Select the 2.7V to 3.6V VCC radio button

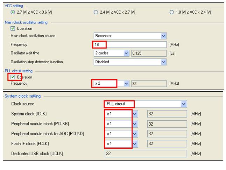(13, 12)
